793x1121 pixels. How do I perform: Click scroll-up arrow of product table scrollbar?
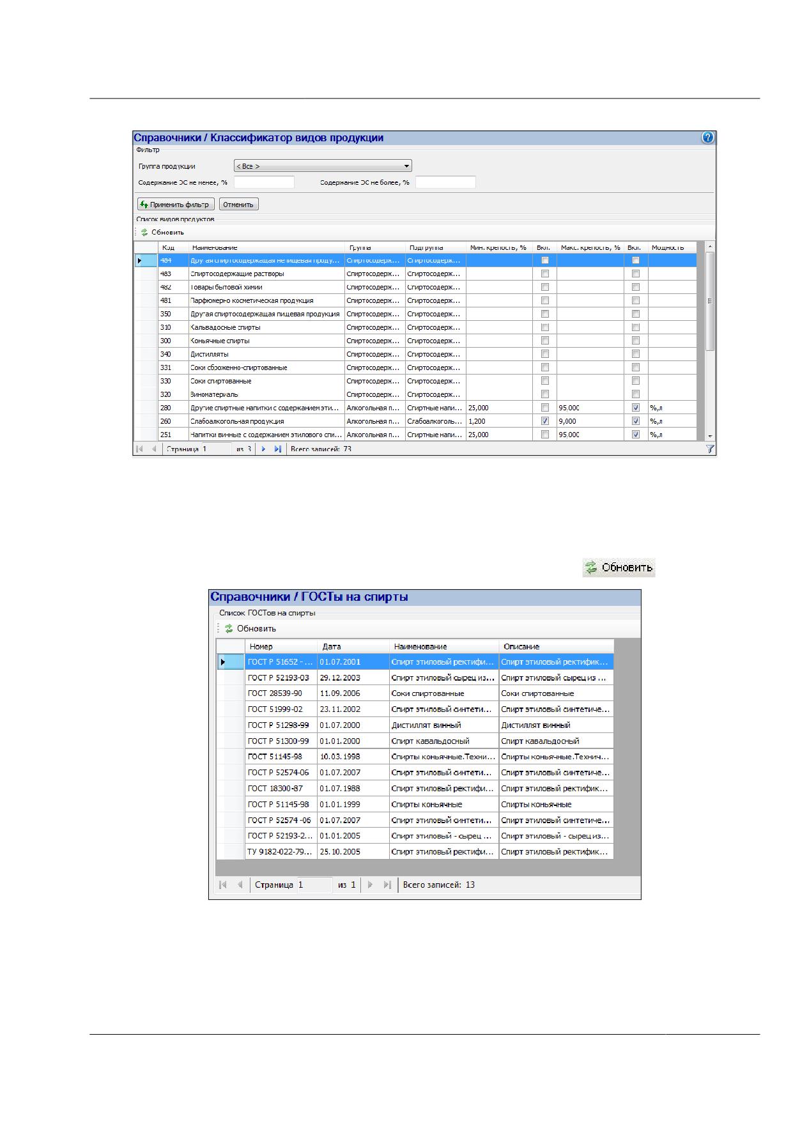pos(710,247)
